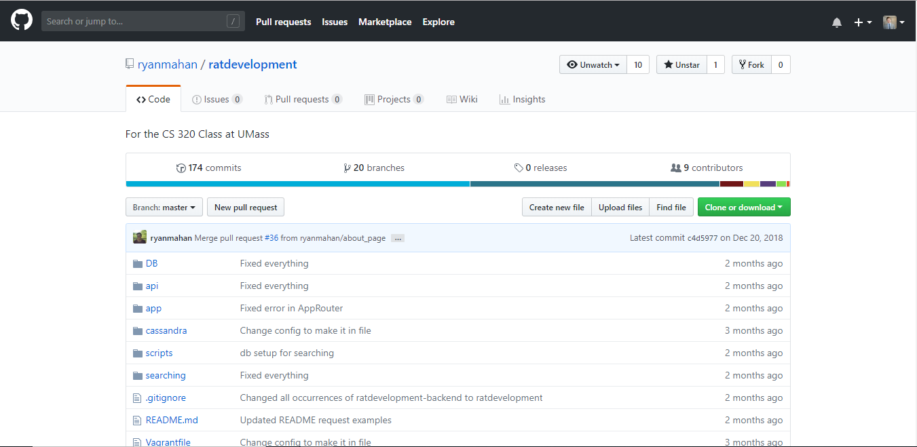Fork the repository
This screenshot has height=447, width=917.
[x=751, y=64]
